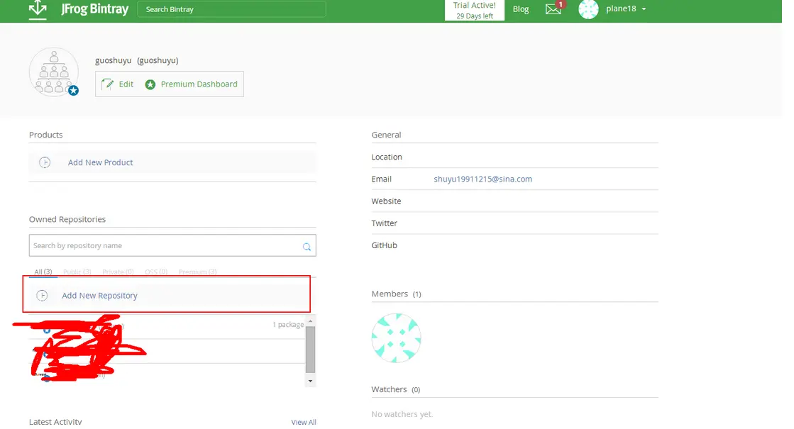Click the Watchers (0) heading
Screen dimensions: 794x429
point(395,389)
